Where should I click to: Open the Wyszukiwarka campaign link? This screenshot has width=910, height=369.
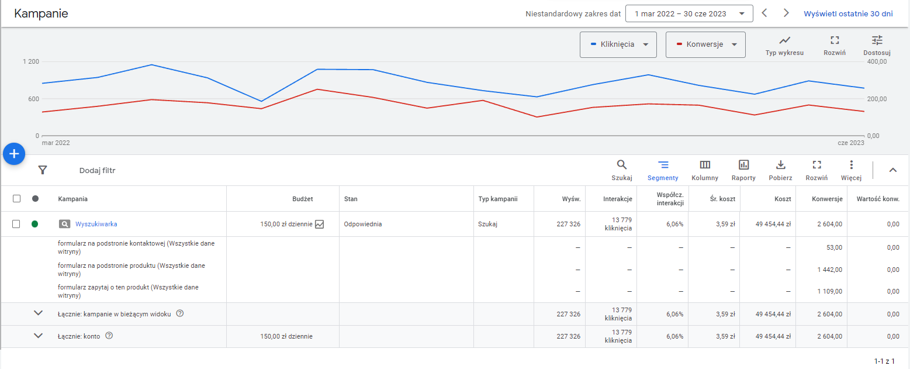(96, 224)
